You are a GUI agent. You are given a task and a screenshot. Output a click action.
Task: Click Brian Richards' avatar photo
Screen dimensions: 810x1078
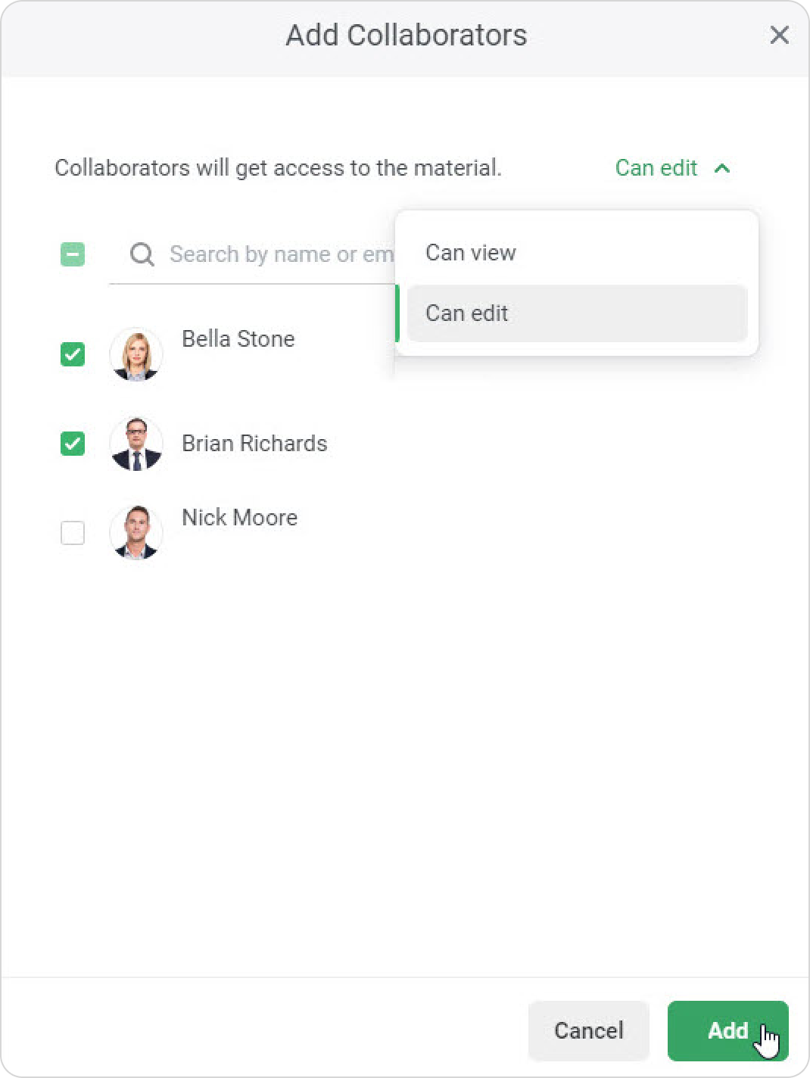click(136, 444)
